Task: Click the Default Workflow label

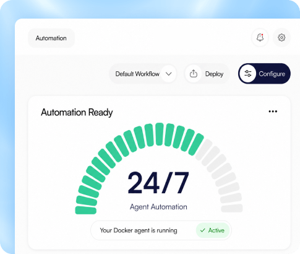Action: (x=137, y=74)
